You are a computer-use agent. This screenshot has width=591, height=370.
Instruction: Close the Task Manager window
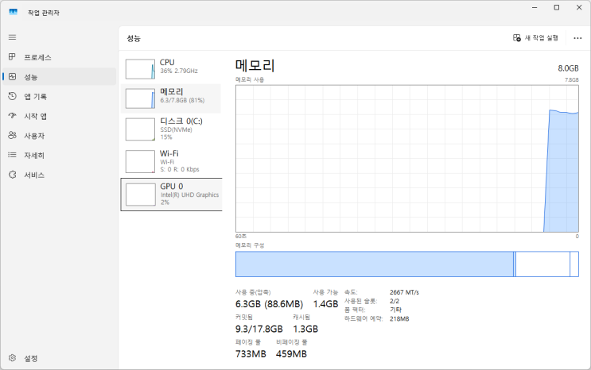coord(579,7)
